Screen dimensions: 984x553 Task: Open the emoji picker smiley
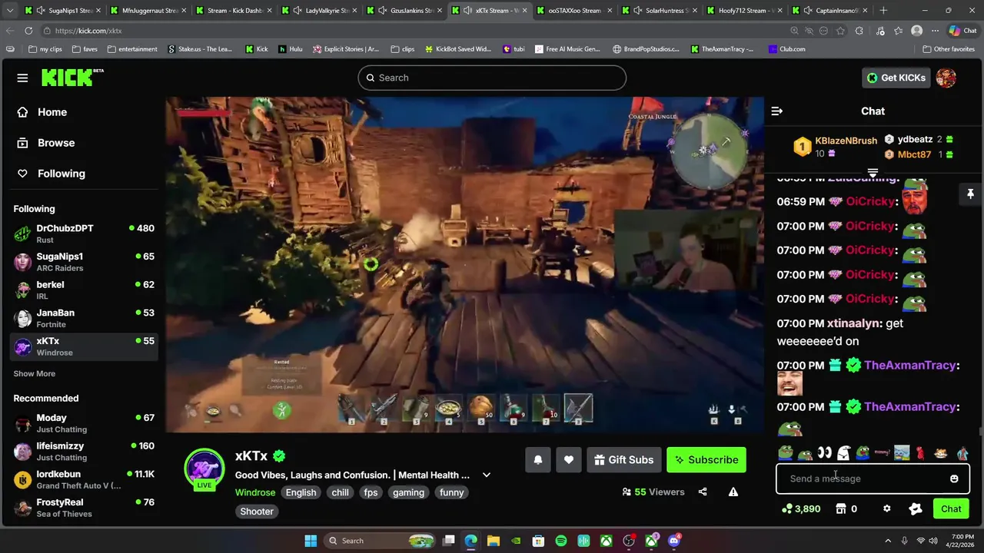954,478
